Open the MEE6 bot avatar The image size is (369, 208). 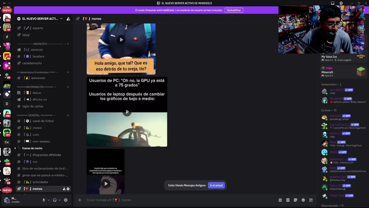325,152
